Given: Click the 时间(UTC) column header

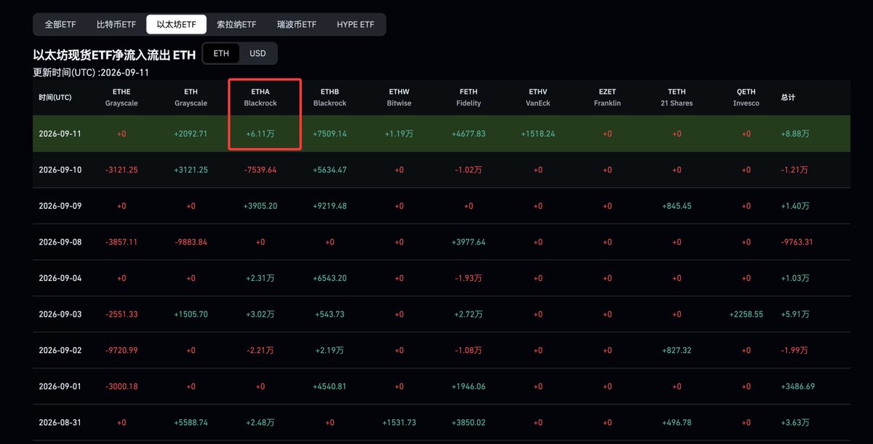Looking at the screenshot, I should (55, 98).
